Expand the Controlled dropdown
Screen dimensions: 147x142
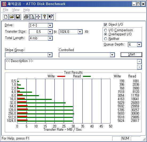(x=112, y=55)
